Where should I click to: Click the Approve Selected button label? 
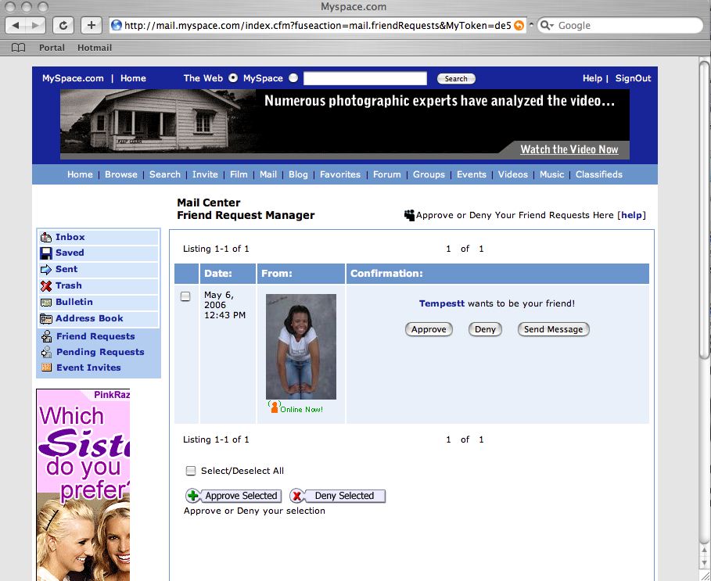click(241, 496)
